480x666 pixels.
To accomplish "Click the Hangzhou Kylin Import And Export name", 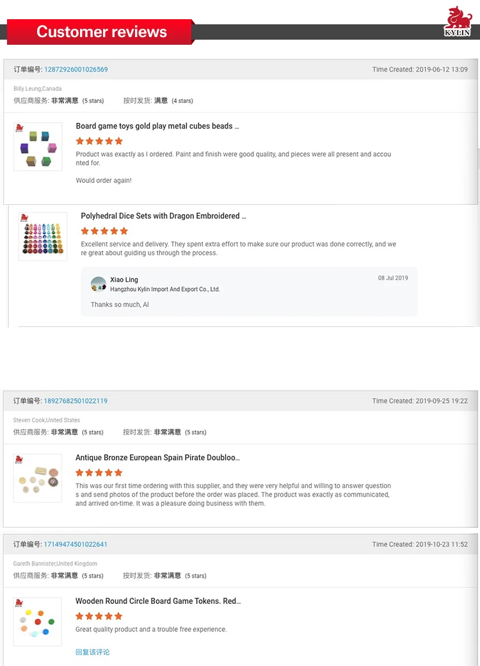I will pyautogui.click(x=165, y=289).
